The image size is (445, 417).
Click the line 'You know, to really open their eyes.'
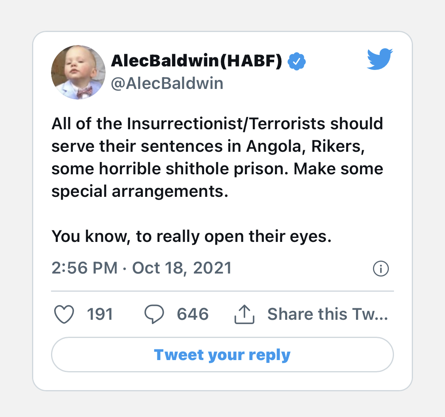tap(191, 236)
